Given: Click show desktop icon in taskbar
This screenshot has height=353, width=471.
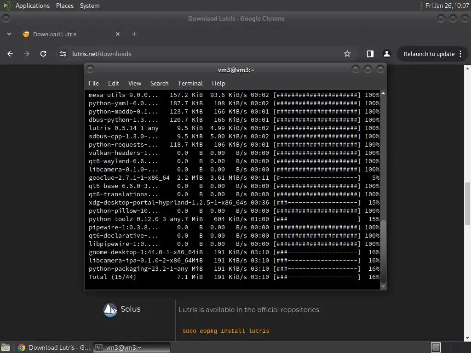Looking at the screenshot, I should coord(6,347).
